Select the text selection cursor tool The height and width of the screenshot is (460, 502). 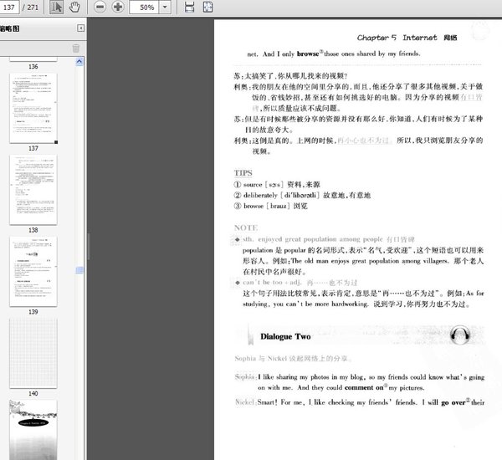click(x=56, y=7)
